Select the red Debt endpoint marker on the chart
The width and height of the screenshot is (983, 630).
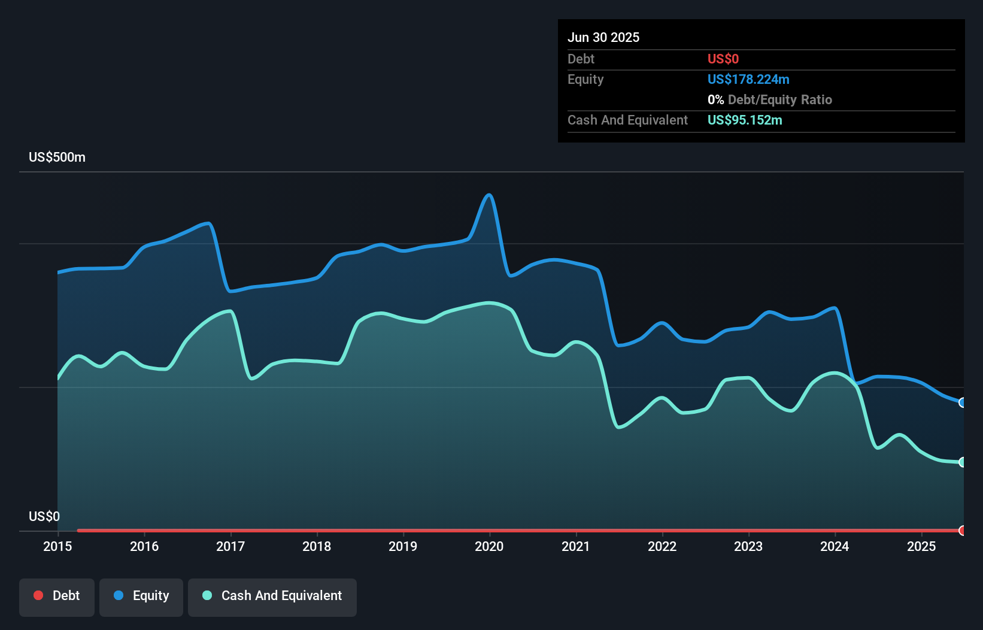[x=962, y=531]
